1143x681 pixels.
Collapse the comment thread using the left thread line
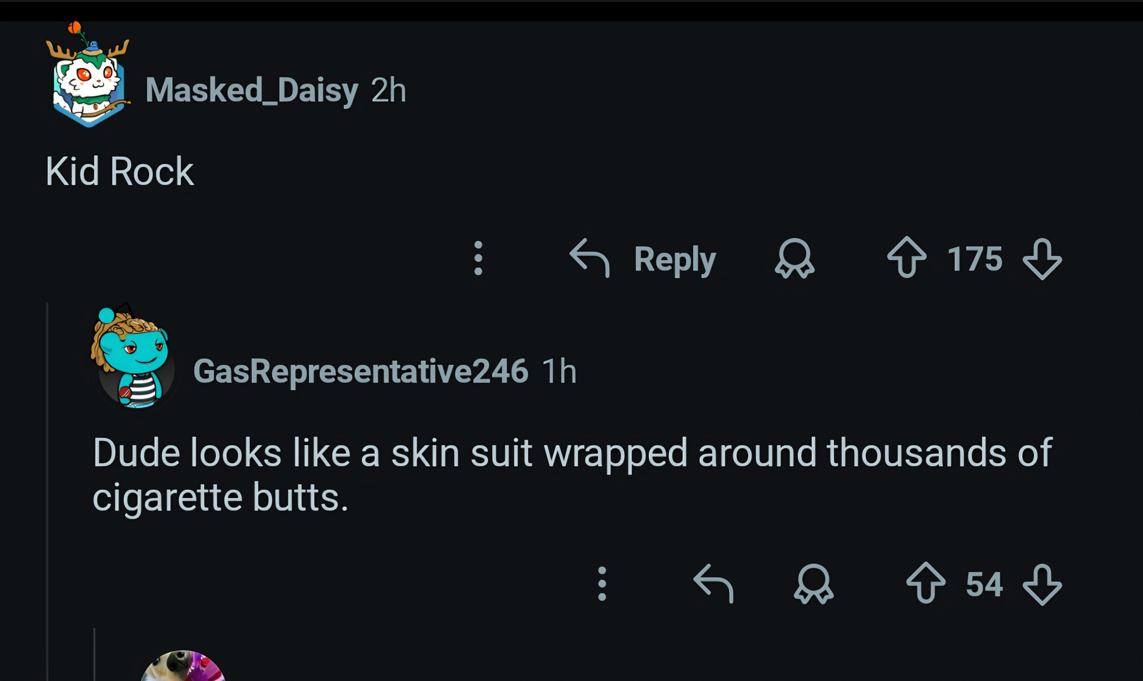point(47,459)
